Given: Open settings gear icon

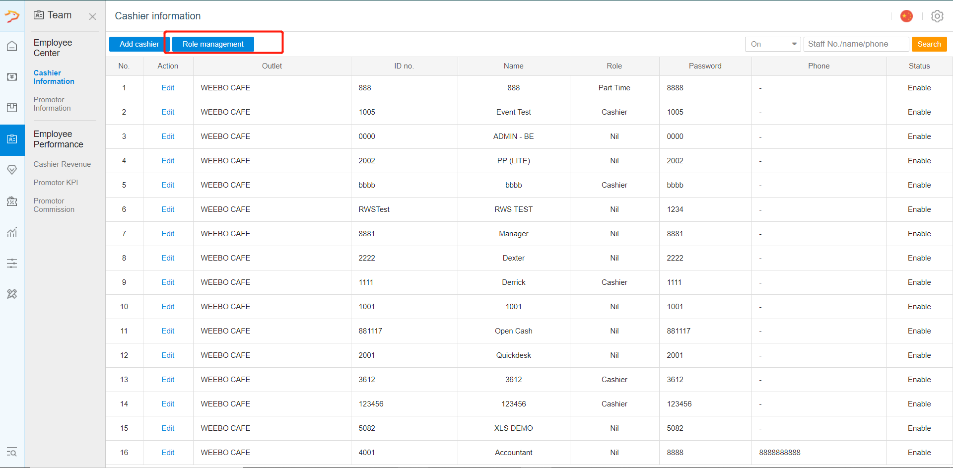Looking at the screenshot, I should pyautogui.click(x=937, y=16).
